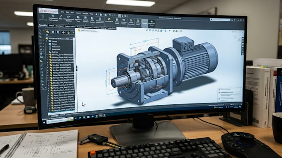Click the coordinate triad in viewport corner
The image size is (282, 158).
83,104
